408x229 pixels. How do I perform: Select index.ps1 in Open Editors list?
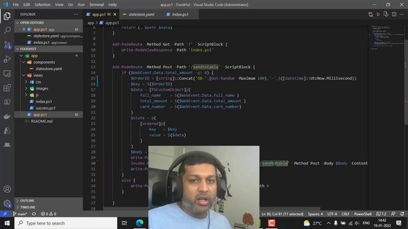48,43
